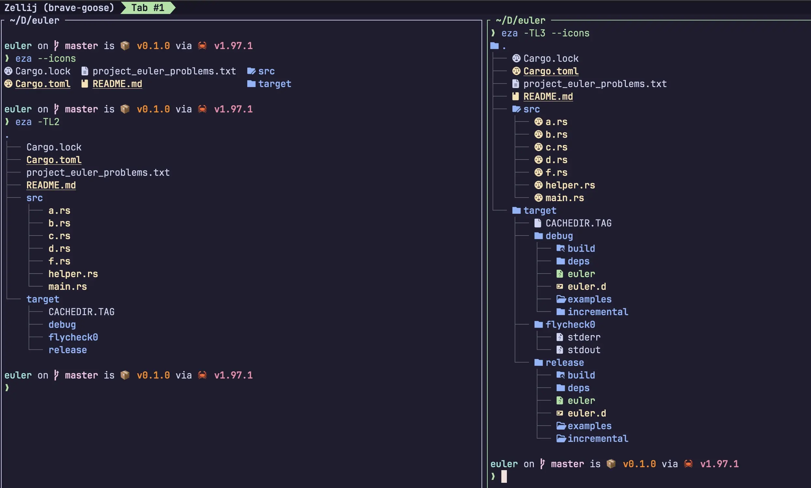Click the open examples folder icon under debug
This screenshot has height=488, width=811.
click(561, 299)
